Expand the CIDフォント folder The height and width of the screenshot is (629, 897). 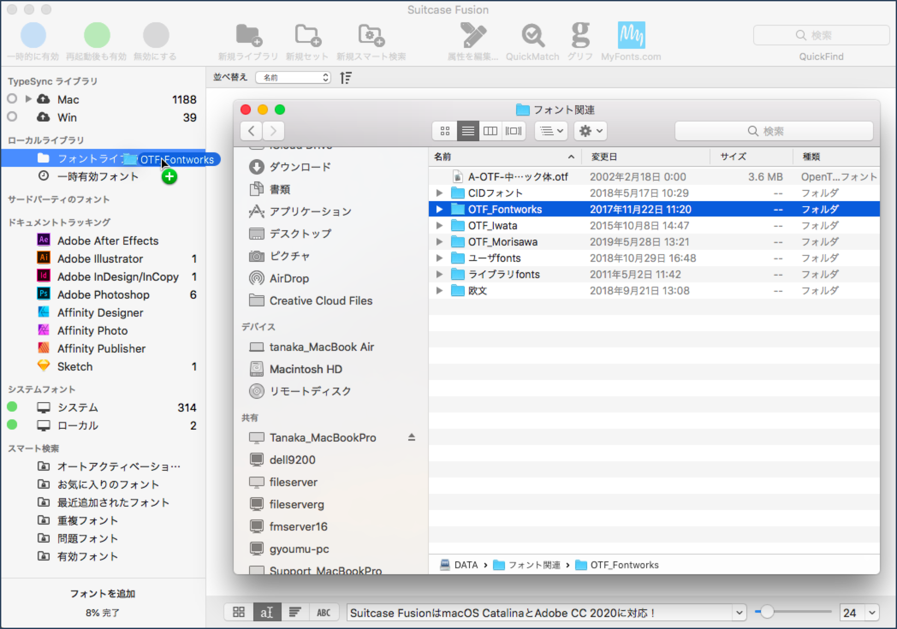pyautogui.click(x=439, y=193)
